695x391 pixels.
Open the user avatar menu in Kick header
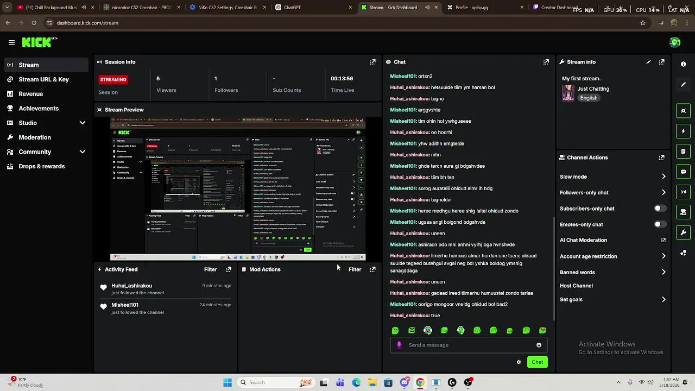[675, 42]
